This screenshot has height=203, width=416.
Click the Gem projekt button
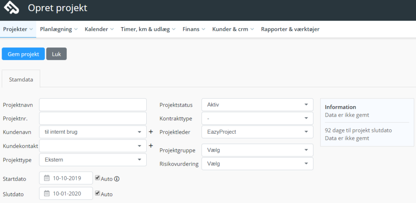point(23,54)
